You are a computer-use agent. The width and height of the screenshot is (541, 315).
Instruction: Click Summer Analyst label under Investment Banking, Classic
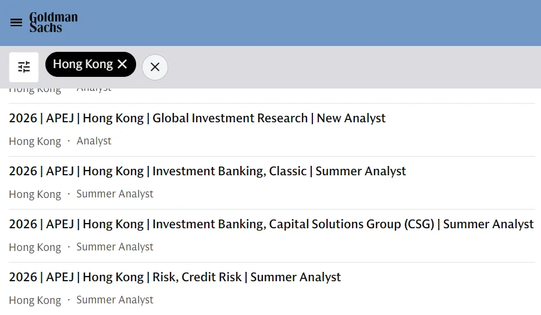(115, 194)
